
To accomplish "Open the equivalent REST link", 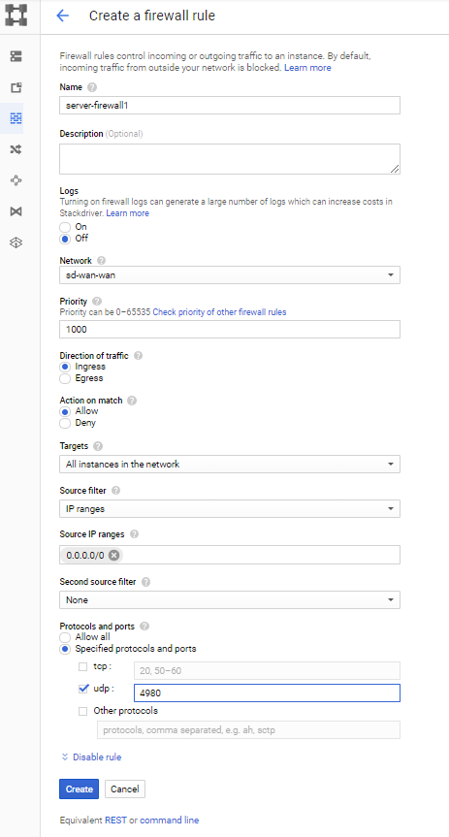I will click(x=115, y=820).
